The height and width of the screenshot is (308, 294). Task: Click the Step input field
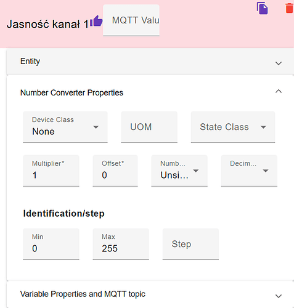(190, 244)
